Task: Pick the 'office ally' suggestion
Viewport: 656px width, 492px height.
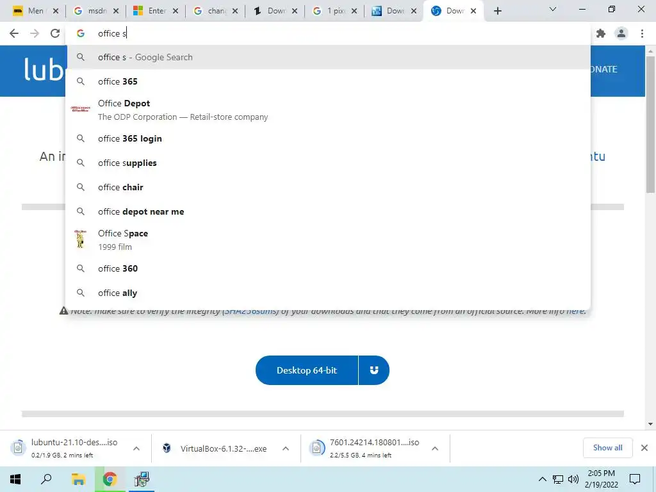Action: click(328, 293)
